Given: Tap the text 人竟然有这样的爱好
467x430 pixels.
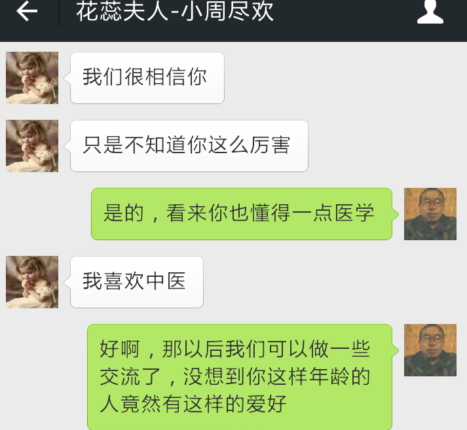Looking at the screenshot, I should pos(193,404).
